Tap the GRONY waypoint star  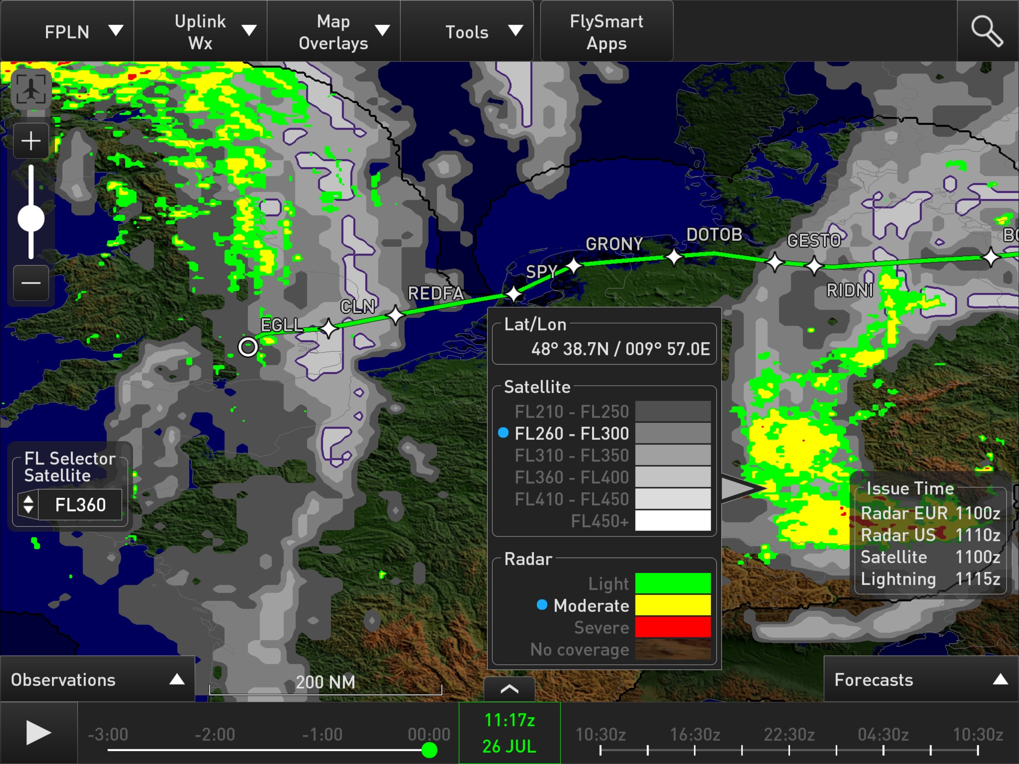574,265
